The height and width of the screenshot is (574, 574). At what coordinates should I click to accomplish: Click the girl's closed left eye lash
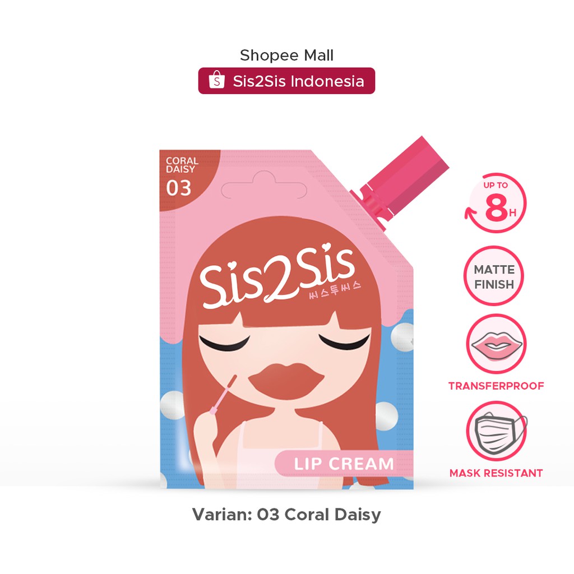224,342
